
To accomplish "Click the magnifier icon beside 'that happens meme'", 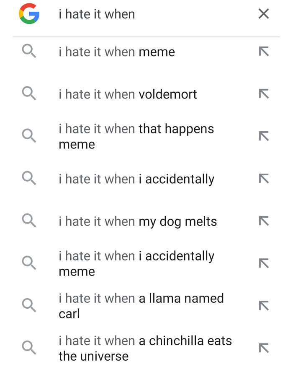I will pyautogui.click(x=29, y=136).
